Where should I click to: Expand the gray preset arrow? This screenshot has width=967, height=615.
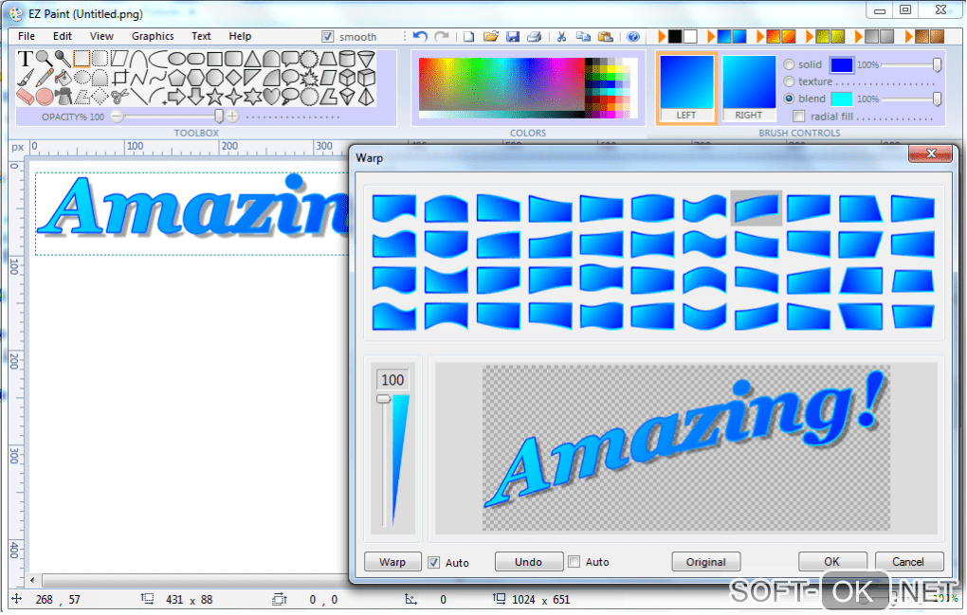[x=859, y=36]
